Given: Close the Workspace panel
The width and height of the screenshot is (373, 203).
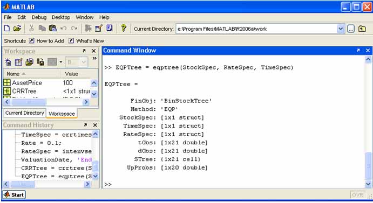Looking at the screenshot, I should [x=94, y=51].
